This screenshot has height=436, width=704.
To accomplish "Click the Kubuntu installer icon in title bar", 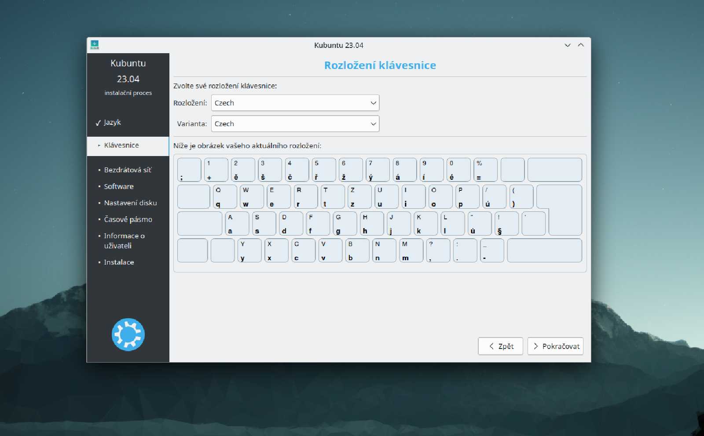I will point(95,45).
